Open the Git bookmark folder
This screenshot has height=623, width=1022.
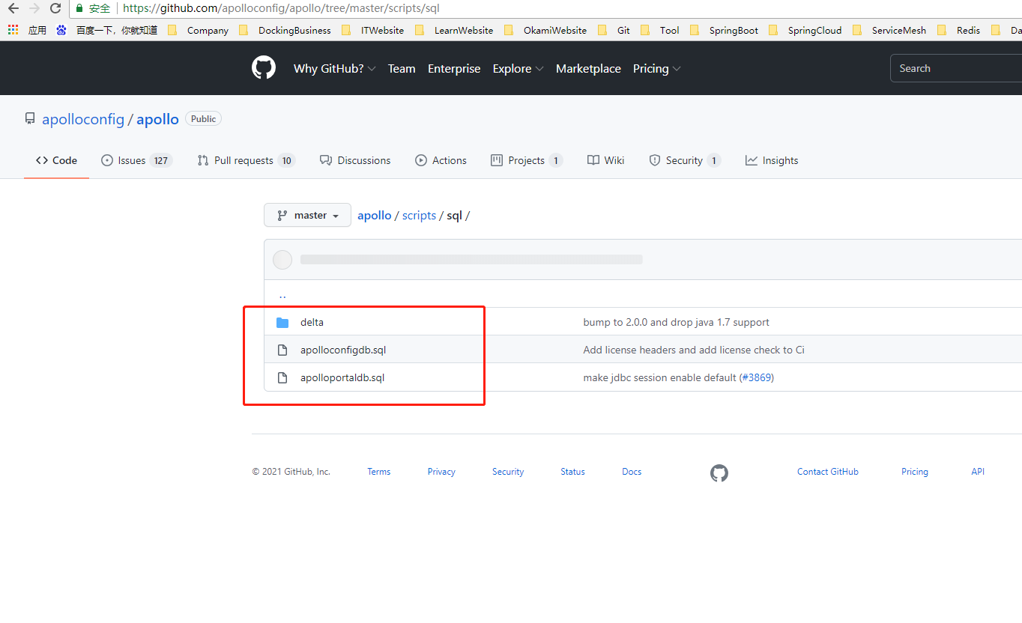(614, 30)
